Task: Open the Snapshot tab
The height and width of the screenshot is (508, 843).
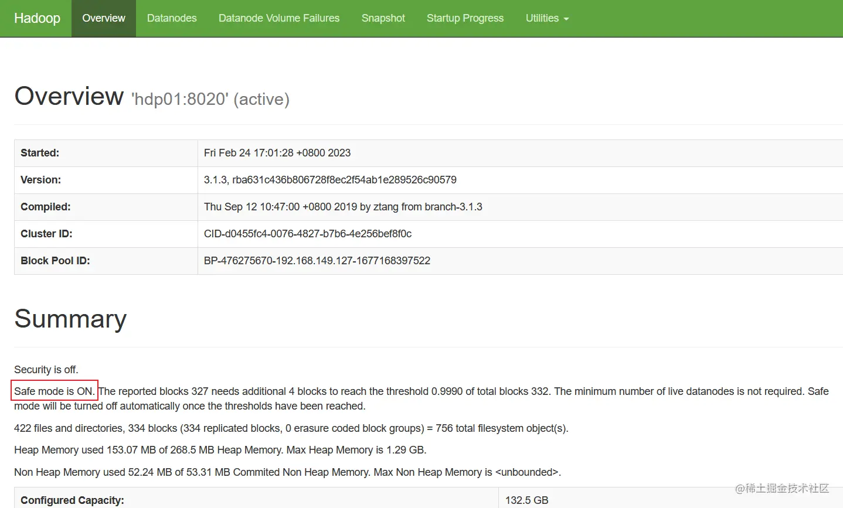Action: [x=383, y=18]
